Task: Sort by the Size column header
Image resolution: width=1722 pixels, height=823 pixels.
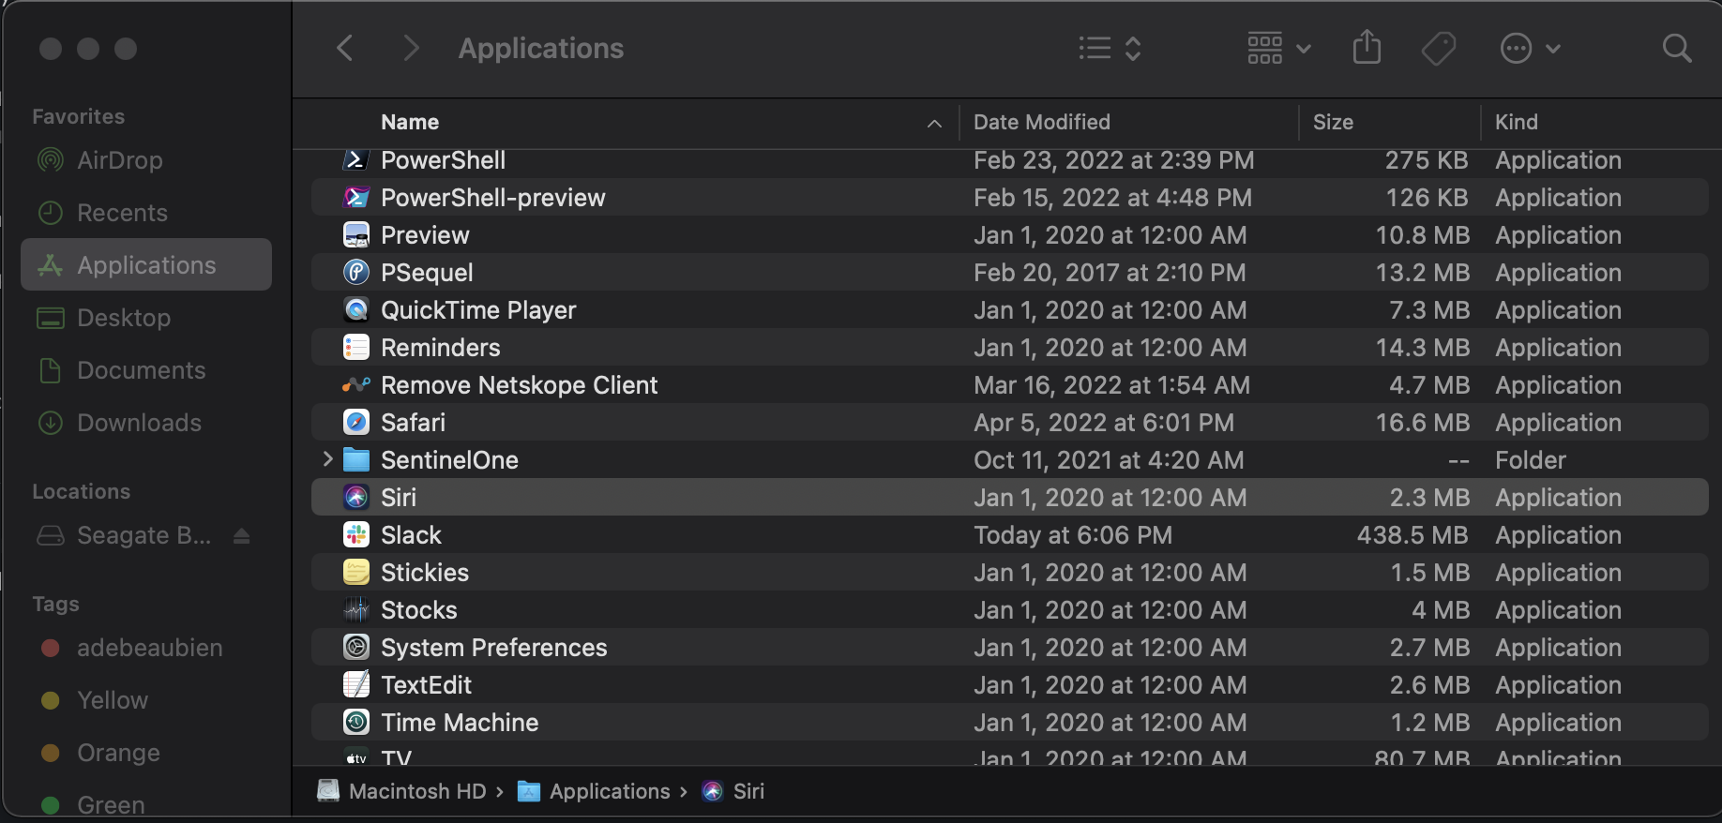Action: coord(1333,122)
